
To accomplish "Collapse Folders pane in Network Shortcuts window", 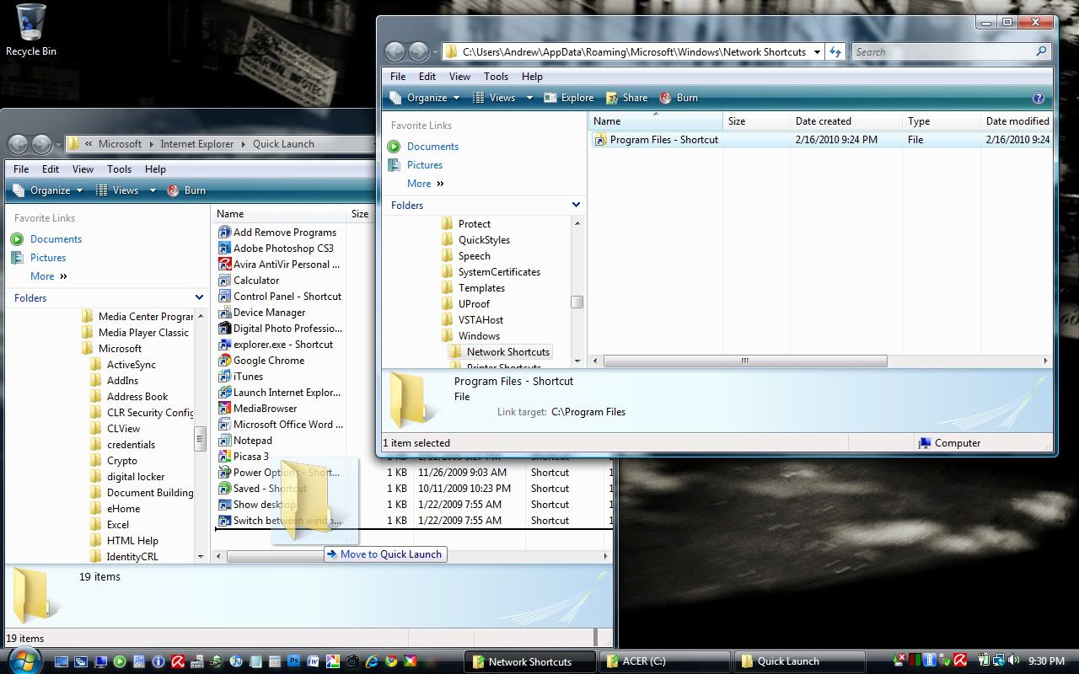I will 576,205.
